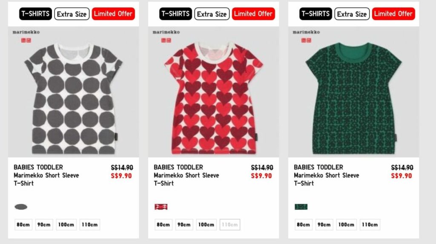Open the green patterned T-shirt image
Image resolution: width=436 pixels, height=244 pixels.
pos(353,92)
